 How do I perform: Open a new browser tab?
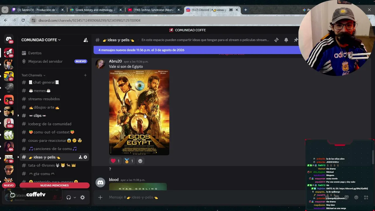point(246,10)
